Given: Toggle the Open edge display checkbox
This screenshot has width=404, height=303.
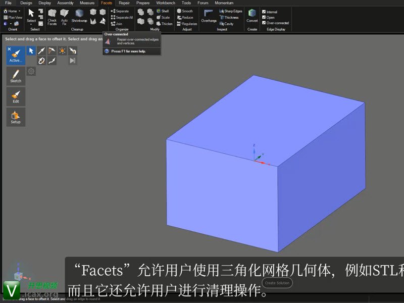Looking at the screenshot, I should 264,17.
